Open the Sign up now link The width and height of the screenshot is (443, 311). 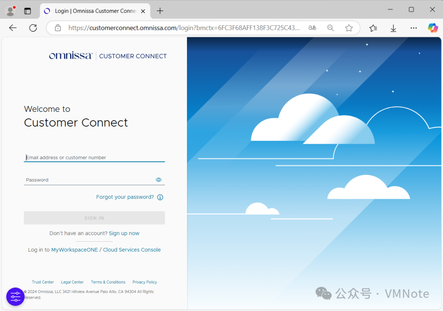click(124, 234)
